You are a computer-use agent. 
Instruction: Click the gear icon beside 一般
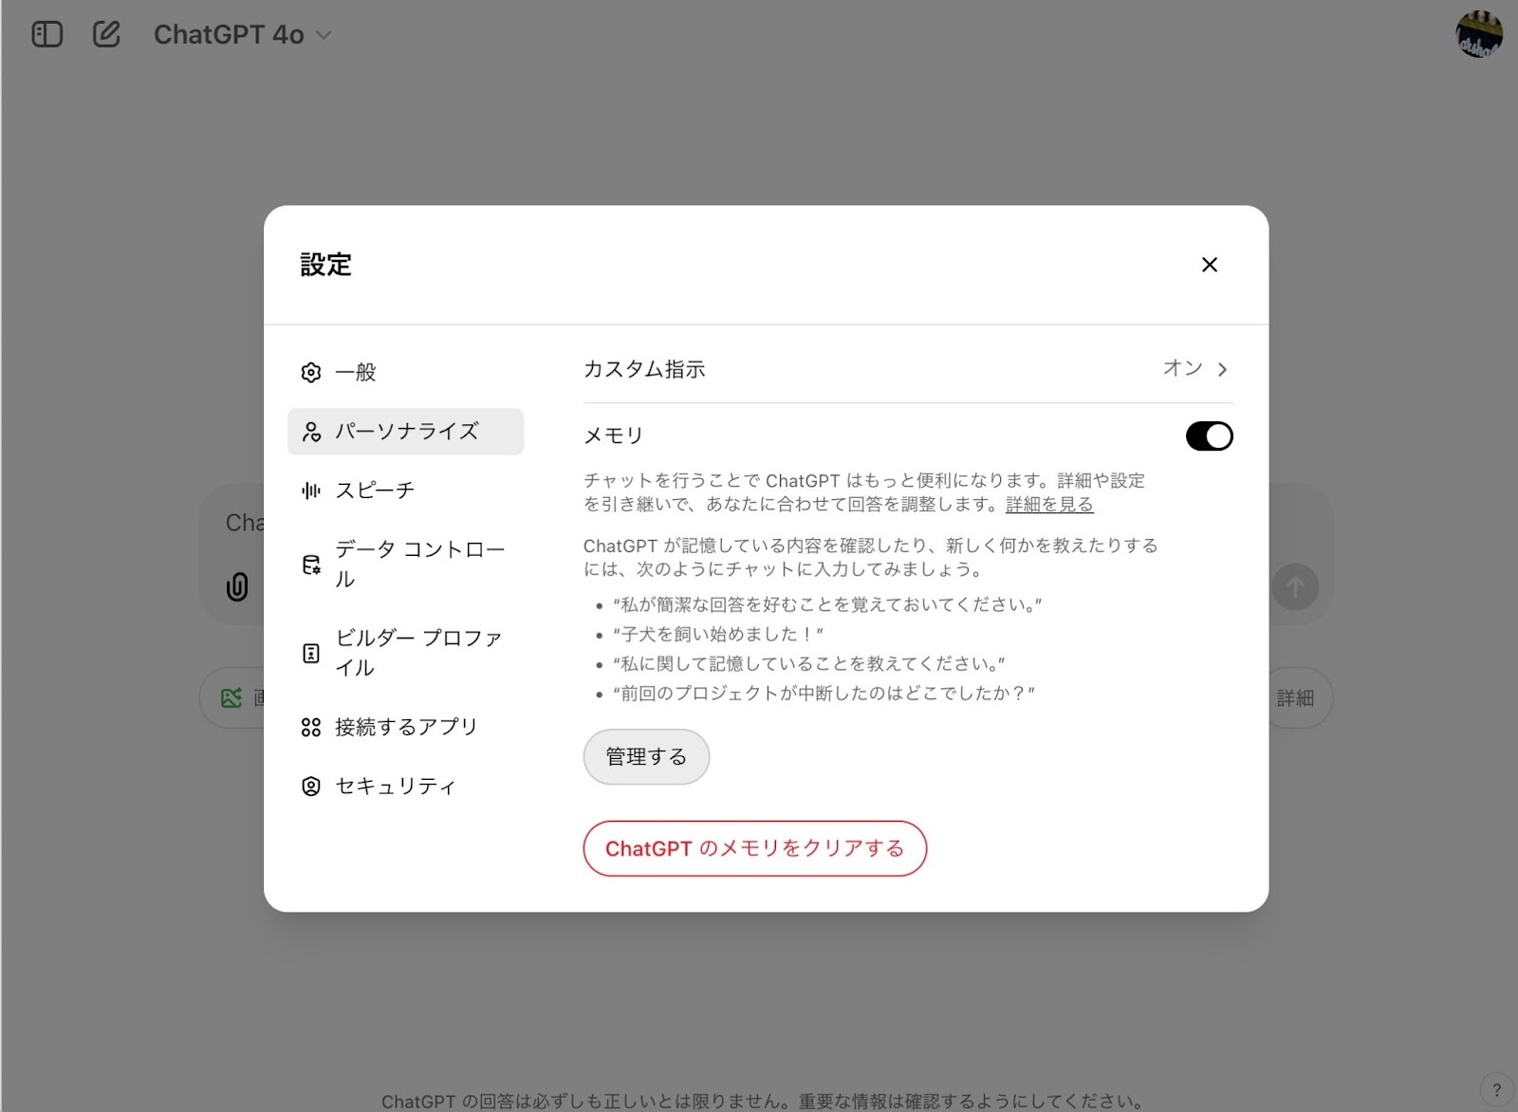coord(311,373)
